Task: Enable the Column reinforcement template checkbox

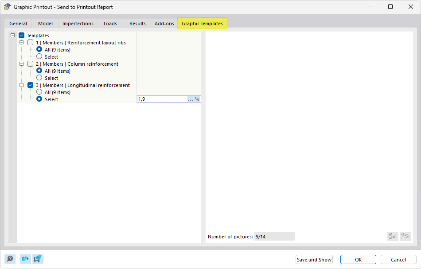Action: point(30,63)
